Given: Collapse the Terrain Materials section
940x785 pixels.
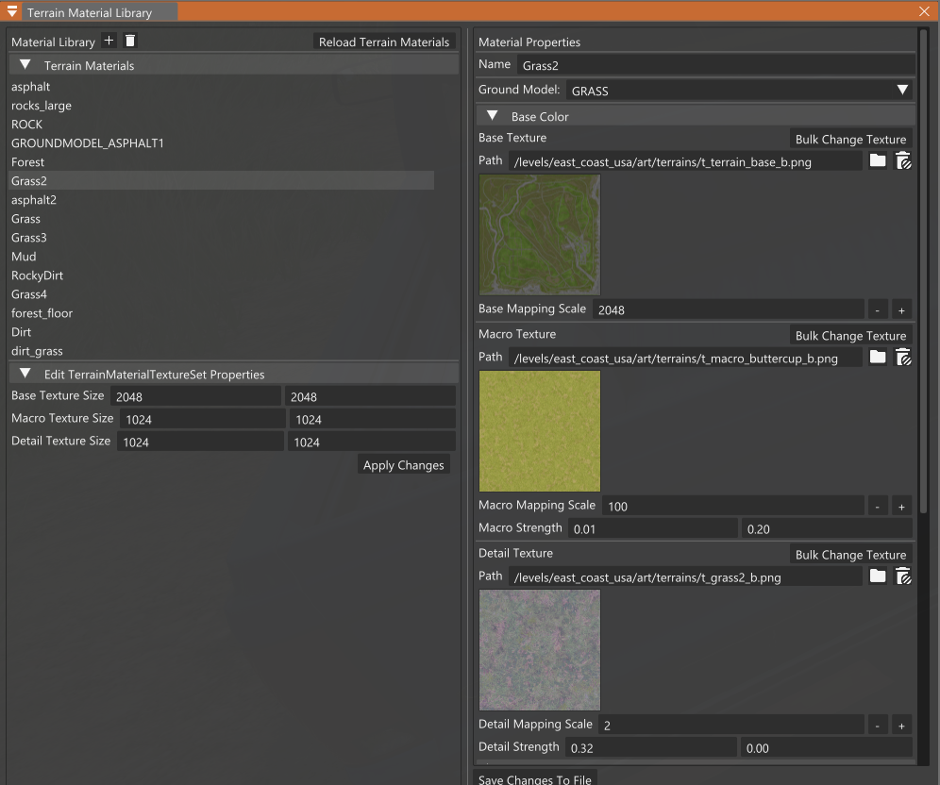Looking at the screenshot, I should (x=25, y=65).
